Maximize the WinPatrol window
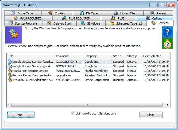The width and height of the screenshot is (178, 130). click(x=162, y=5)
